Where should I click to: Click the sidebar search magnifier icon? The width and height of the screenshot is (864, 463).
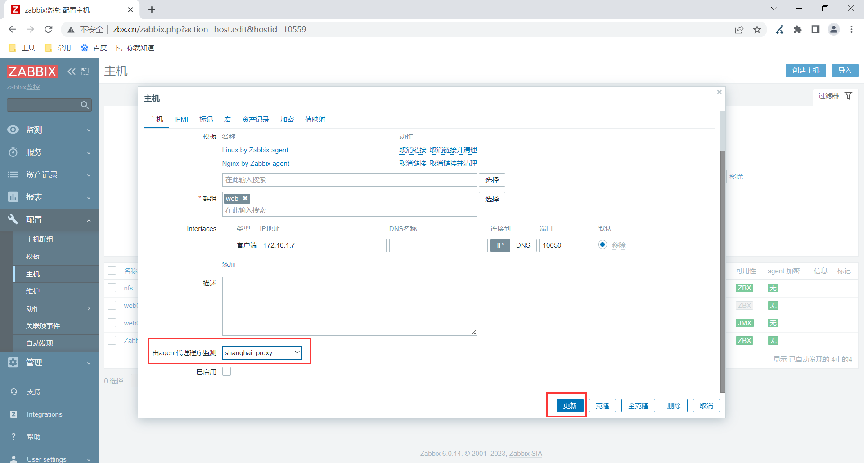(x=85, y=105)
